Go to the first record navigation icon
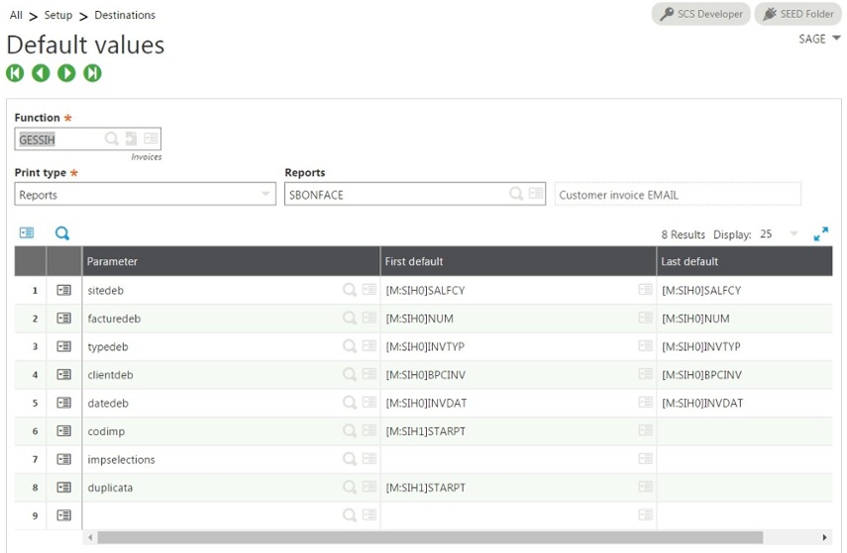847x553 pixels. coord(15,73)
